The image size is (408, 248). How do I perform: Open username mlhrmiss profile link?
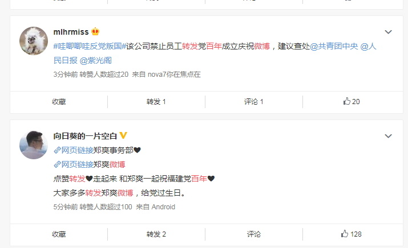tap(71, 32)
